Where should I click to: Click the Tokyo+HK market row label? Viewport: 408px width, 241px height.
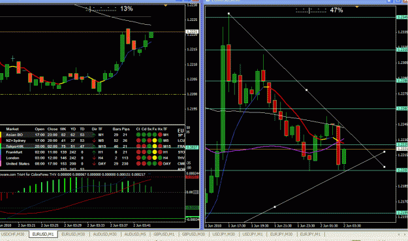[15, 146]
